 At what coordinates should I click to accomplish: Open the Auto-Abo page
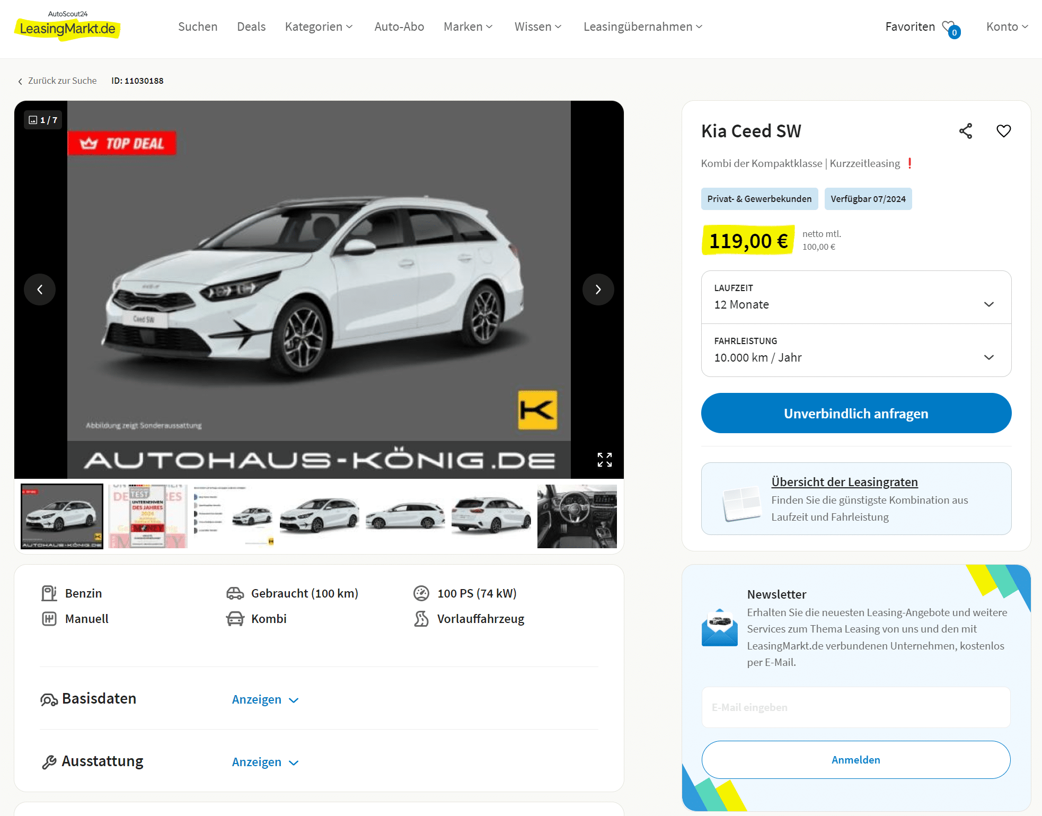[x=399, y=27]
